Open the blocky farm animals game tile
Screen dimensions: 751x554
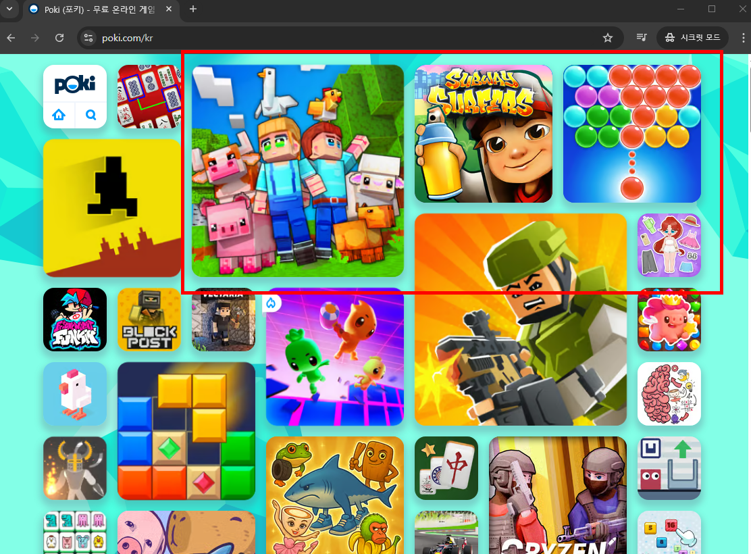[x=298, y=171]
